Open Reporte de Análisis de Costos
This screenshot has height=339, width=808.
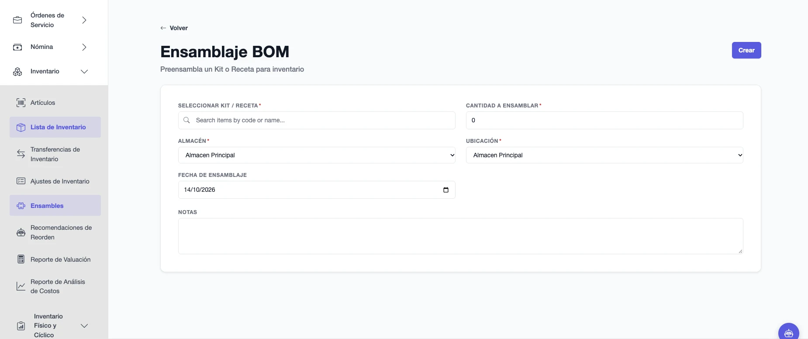(55, 286)
